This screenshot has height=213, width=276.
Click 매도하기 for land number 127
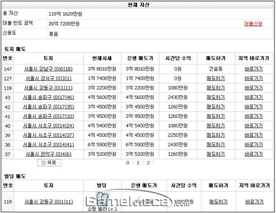pos(216,78)
